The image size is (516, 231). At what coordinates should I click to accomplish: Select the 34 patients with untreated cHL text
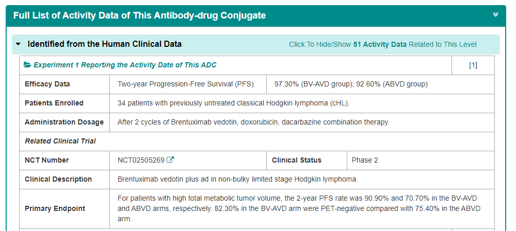click(233, 103)
